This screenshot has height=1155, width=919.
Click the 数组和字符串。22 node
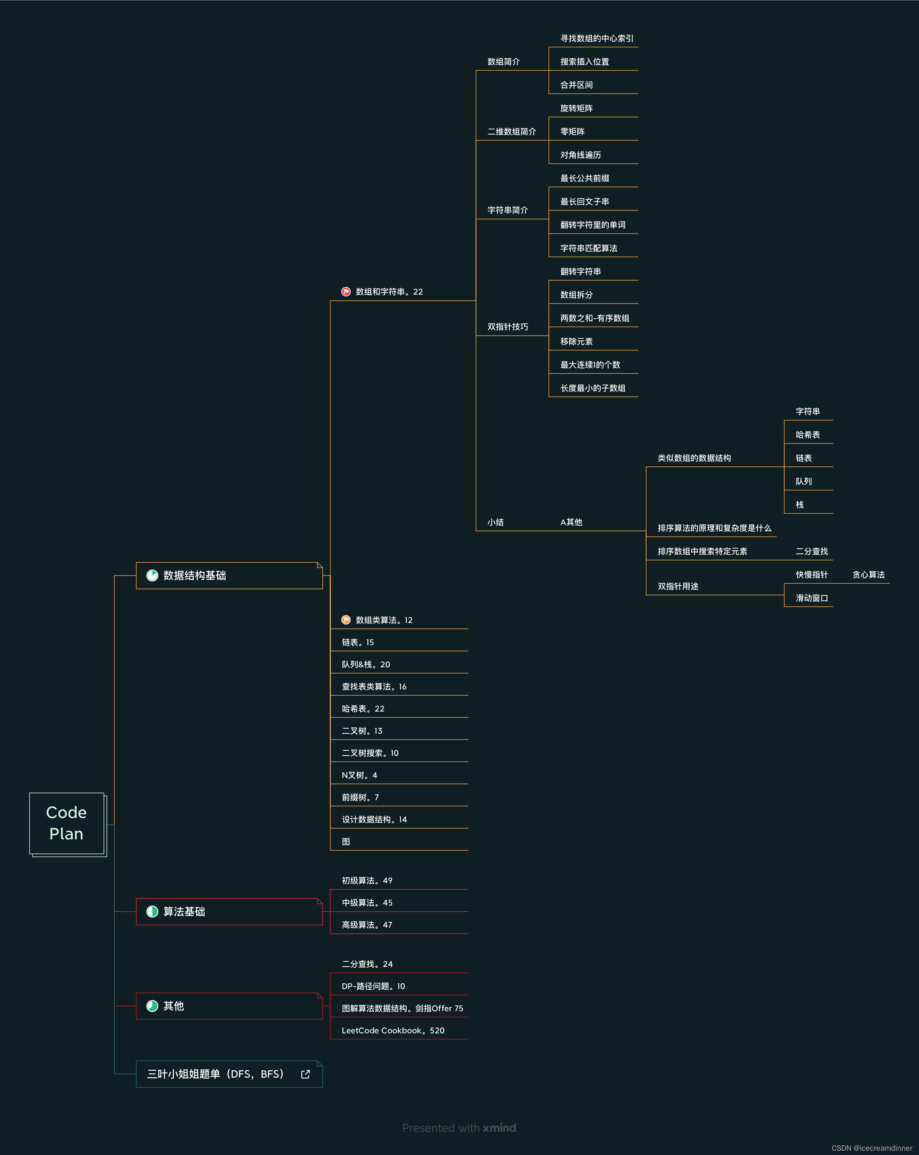389,291
